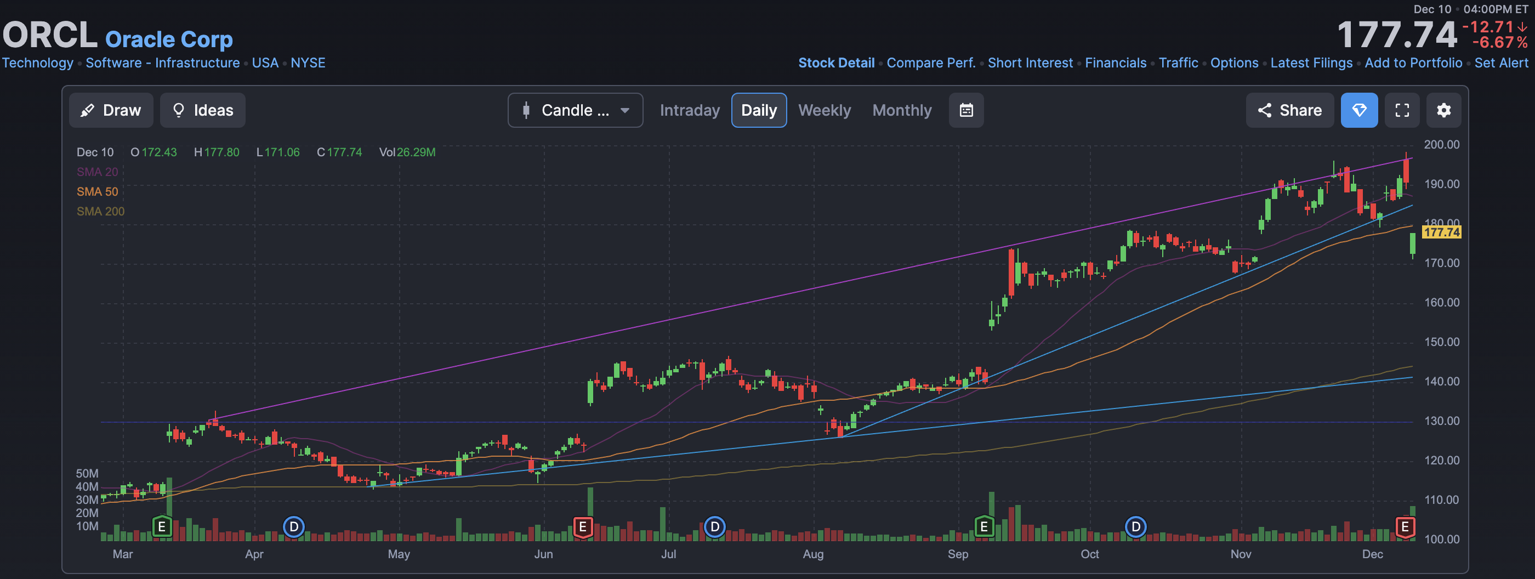This screenshot has width=1535, height=579.
Task: Click the 177.74 current price tag
Action: pos(1441,232)
